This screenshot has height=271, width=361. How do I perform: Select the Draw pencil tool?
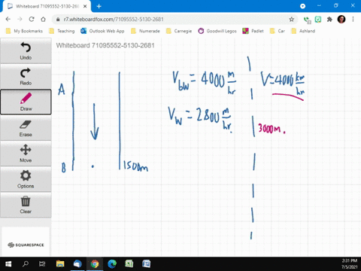point(26,102)
